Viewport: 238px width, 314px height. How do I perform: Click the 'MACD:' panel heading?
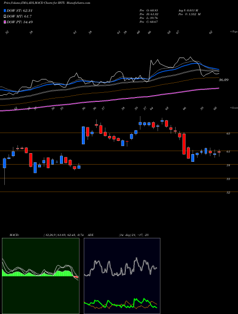tap(14, 235)
